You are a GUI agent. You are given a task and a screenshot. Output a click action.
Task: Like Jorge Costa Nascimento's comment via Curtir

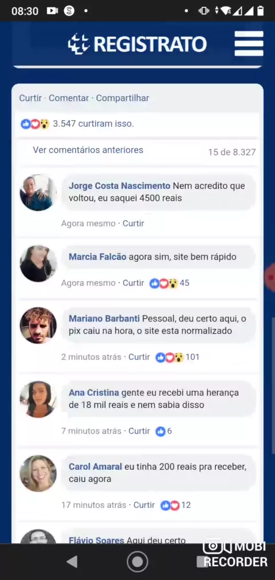pyautogui.click(x=133, y=224)
